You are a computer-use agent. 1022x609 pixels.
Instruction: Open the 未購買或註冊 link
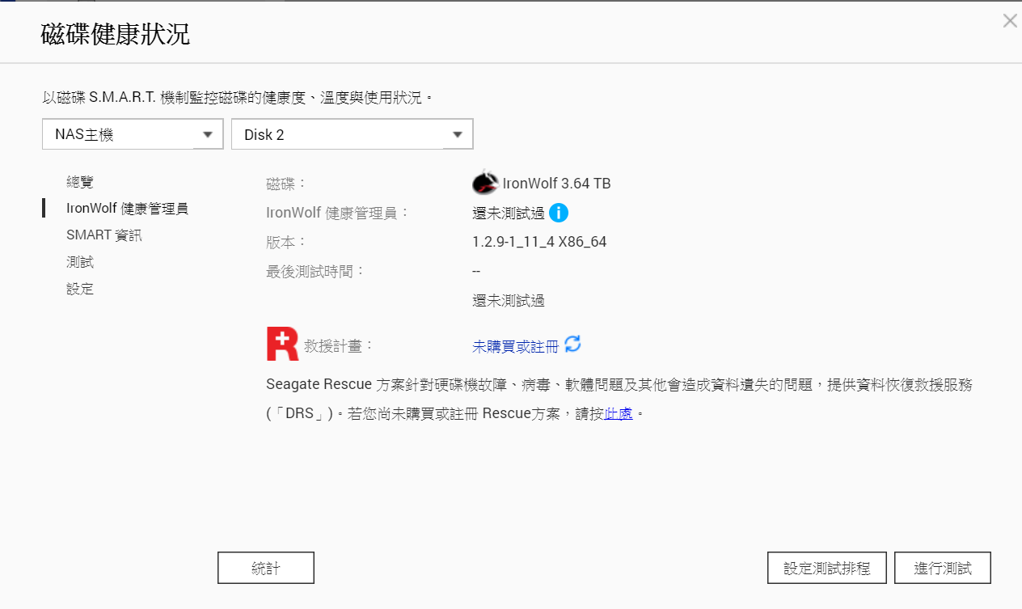click(x=515, y=347)
